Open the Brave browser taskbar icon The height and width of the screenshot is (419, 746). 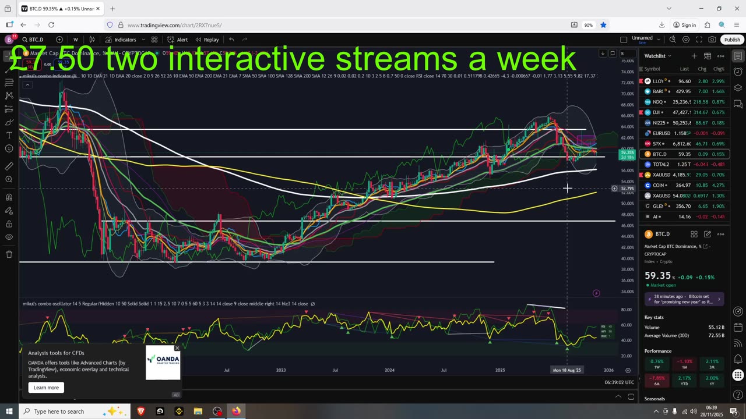[x=140, y=411]
